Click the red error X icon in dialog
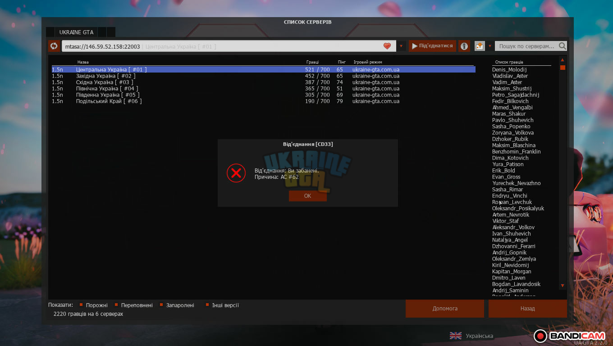 [x=236, y=173]
